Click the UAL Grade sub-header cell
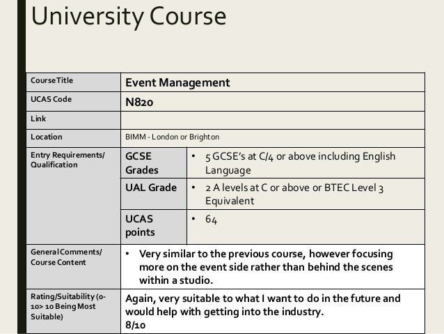The width and height of the screenshot is (444, 334). 154,194
